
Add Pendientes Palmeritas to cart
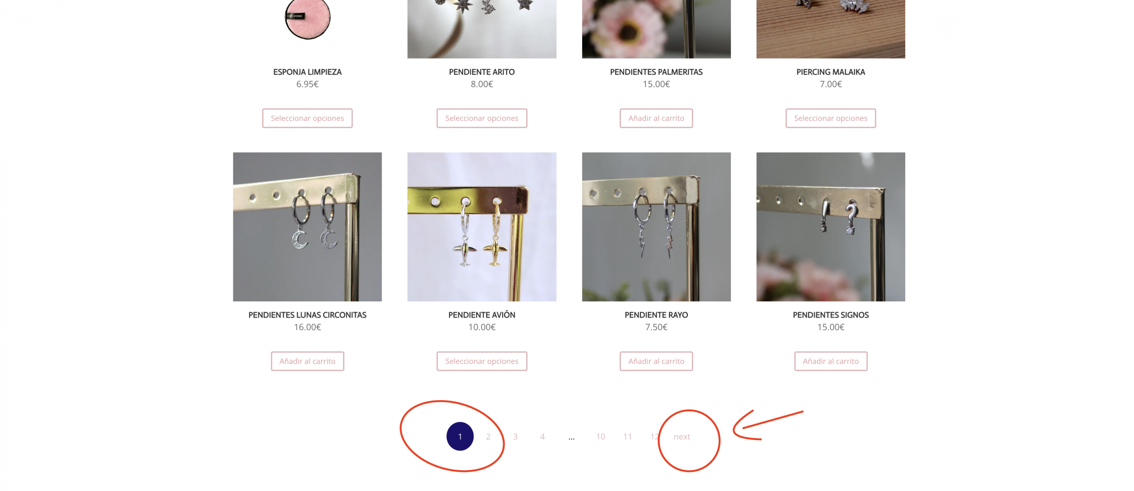point(656,118)
